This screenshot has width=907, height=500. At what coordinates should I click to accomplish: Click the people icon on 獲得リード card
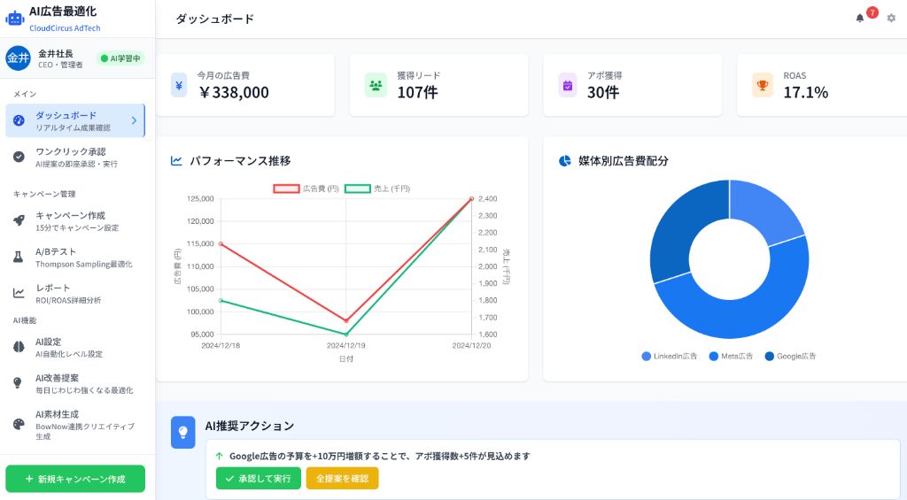click(x=376, y=86)
